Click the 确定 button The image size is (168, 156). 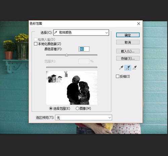click(x=128, y=35)
